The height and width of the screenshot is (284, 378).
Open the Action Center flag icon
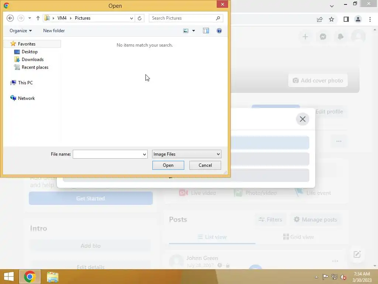[x=325, y=277]
